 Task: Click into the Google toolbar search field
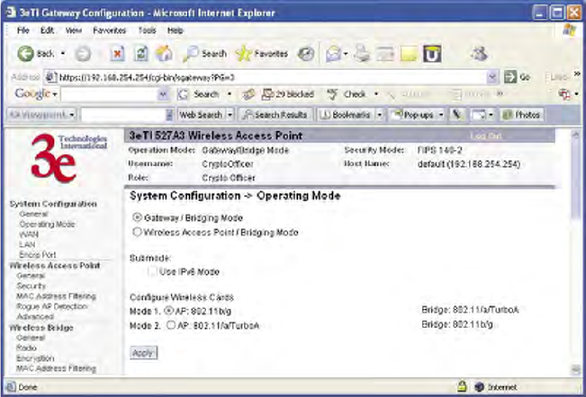[110, 94]
